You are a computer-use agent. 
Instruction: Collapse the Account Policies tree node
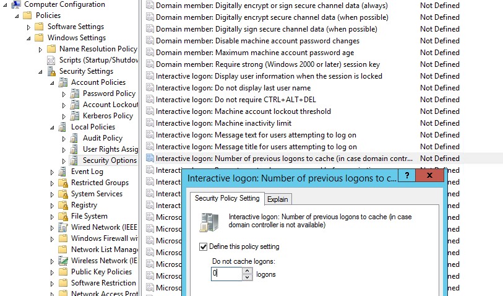[52, 83]
